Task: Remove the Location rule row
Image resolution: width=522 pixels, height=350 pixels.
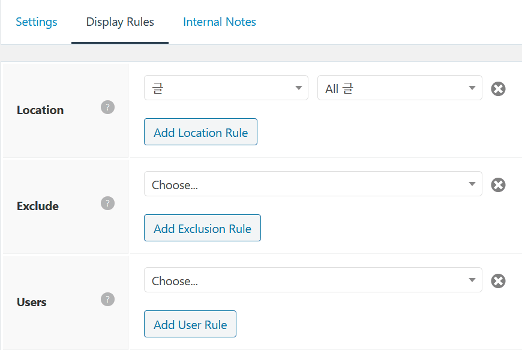Action: pyautogui.click(x=498, y=89)
